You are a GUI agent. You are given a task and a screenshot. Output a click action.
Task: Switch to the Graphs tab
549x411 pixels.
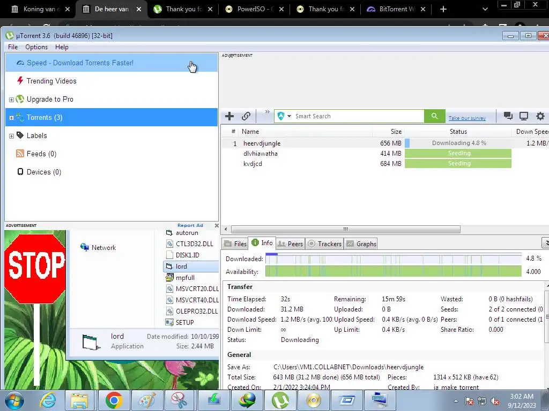(361, 243)
